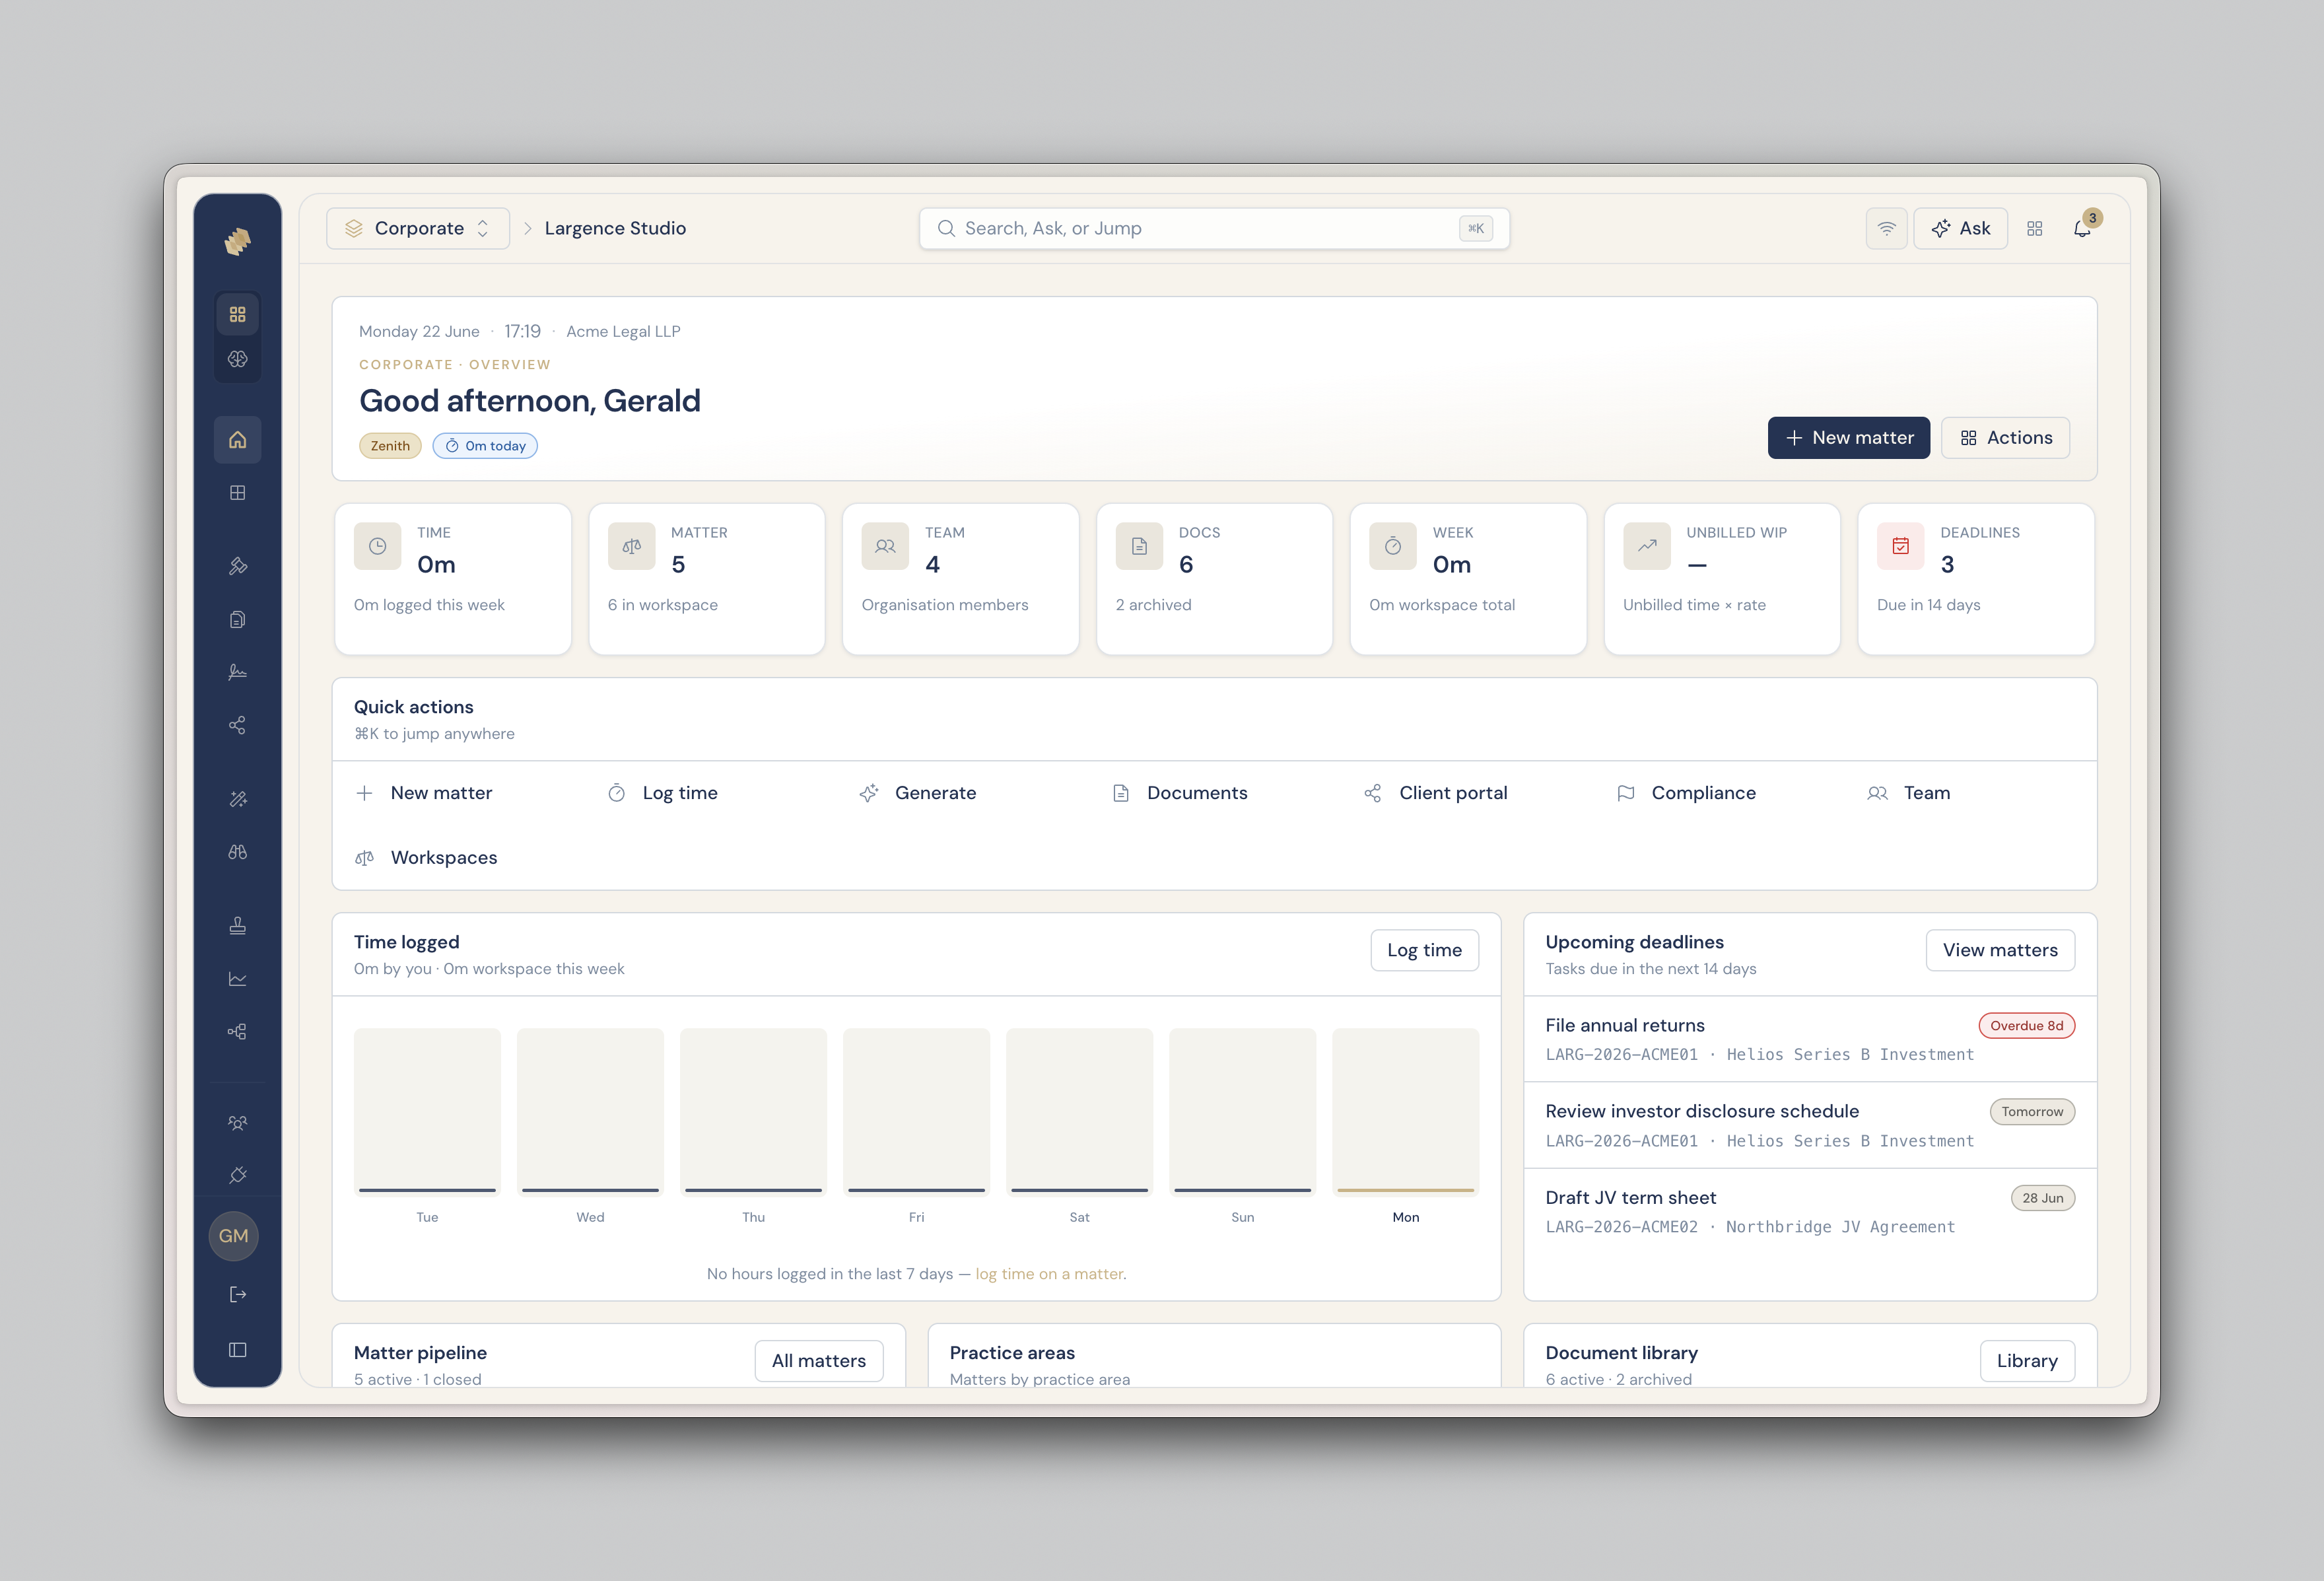This screenshot has height=1581, width=2324.
Task: Open the stamp icon in the sidebar
Action: pyautogui.click(x=237, y=926)
